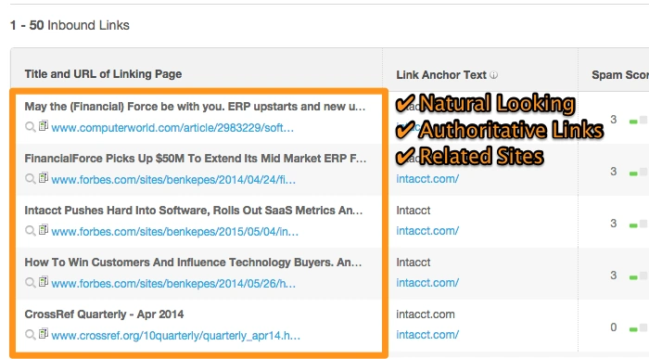
Task: Click intacct.com/ target link in CrossRef Quarterly row
Action: click(427, 335)
